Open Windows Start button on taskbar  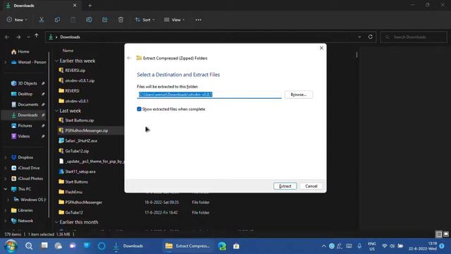pyautogui.click(x=11, y=246)
